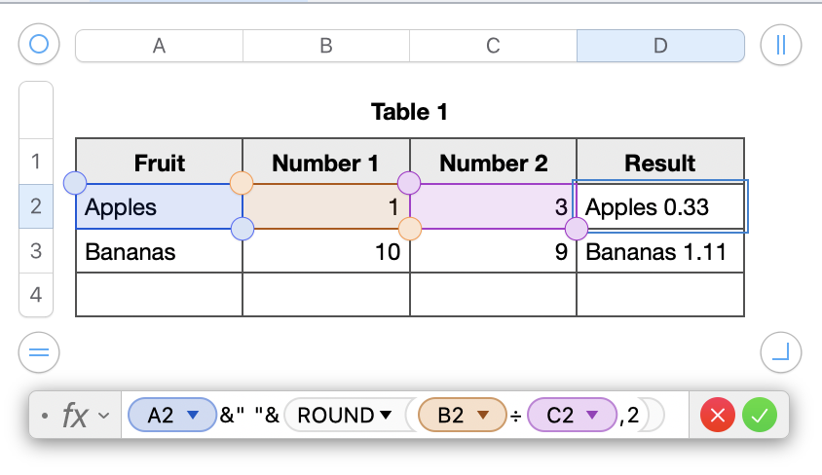822x475 pixels.
Task: Select row 3 header
Action: click(x=36, y=251)
